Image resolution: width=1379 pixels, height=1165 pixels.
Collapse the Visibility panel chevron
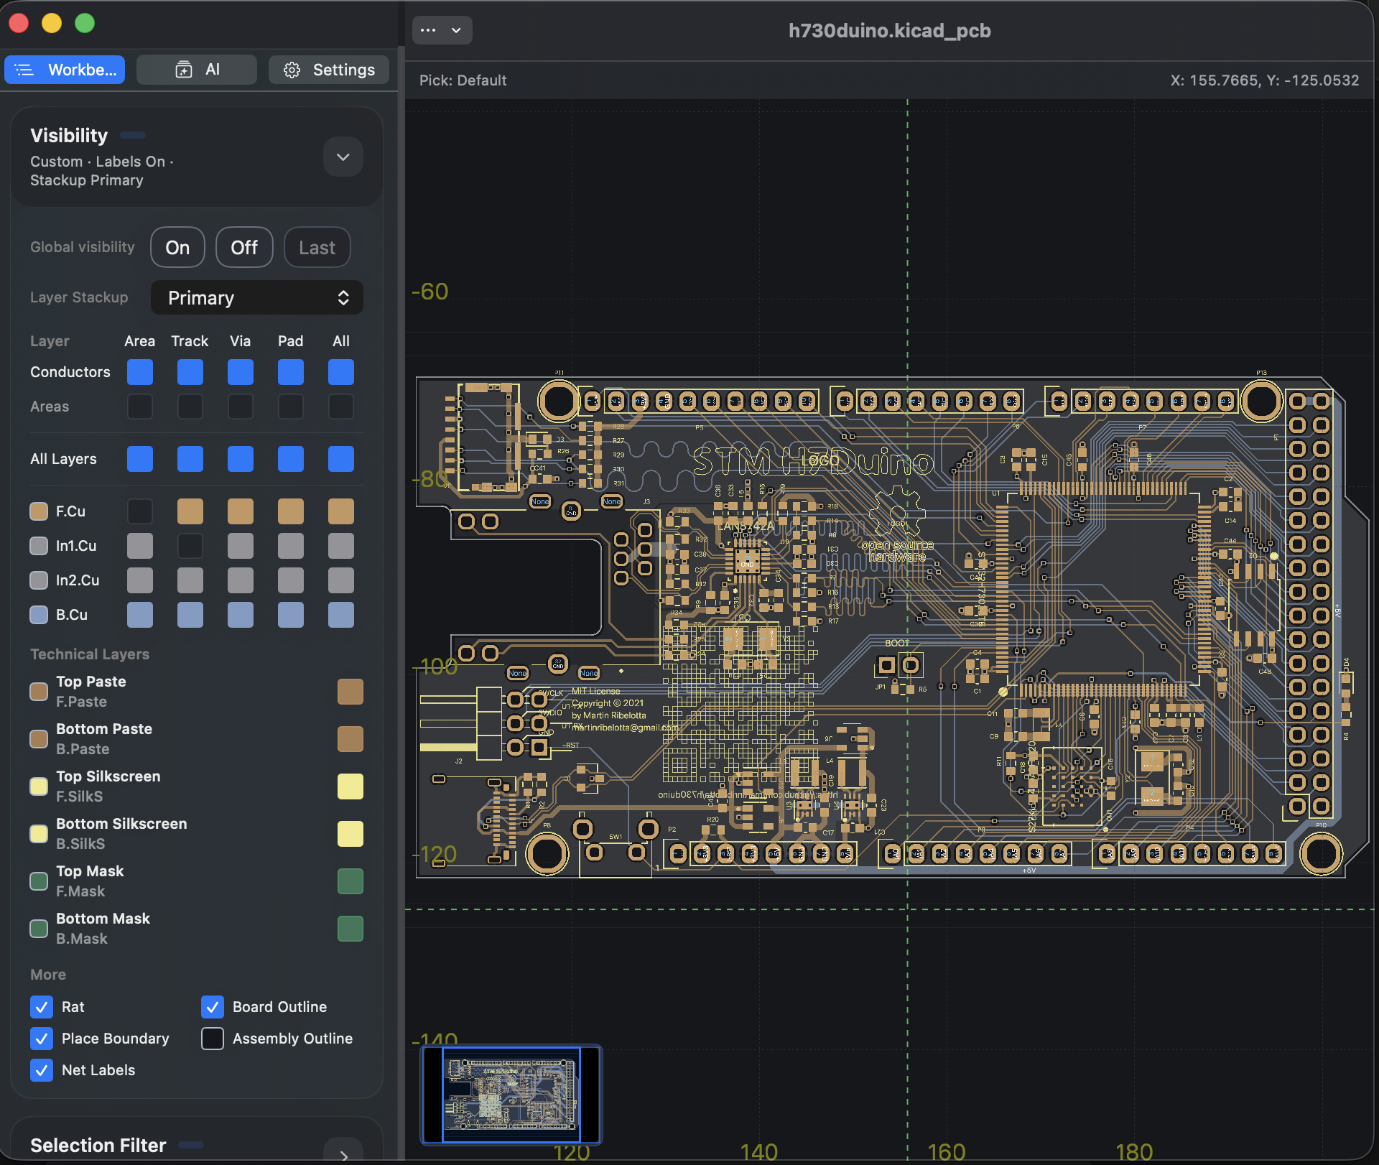click(x=343, y=157)
